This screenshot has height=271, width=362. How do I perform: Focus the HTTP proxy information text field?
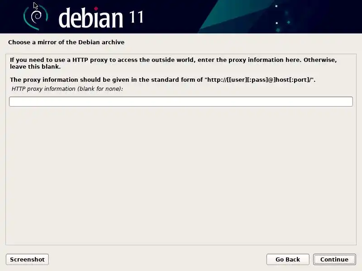pos(181,102)
